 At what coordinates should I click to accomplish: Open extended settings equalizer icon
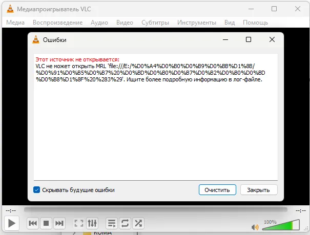click(92, 223)
